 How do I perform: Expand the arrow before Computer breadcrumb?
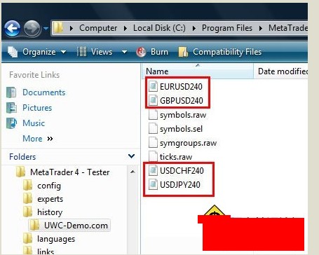click(72, 28)
